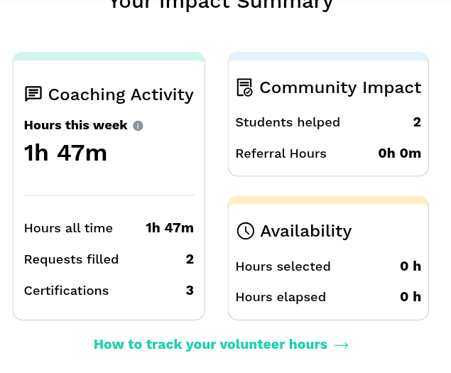
Task: Open How to track your volunteer hours
Action: point(210,345)
